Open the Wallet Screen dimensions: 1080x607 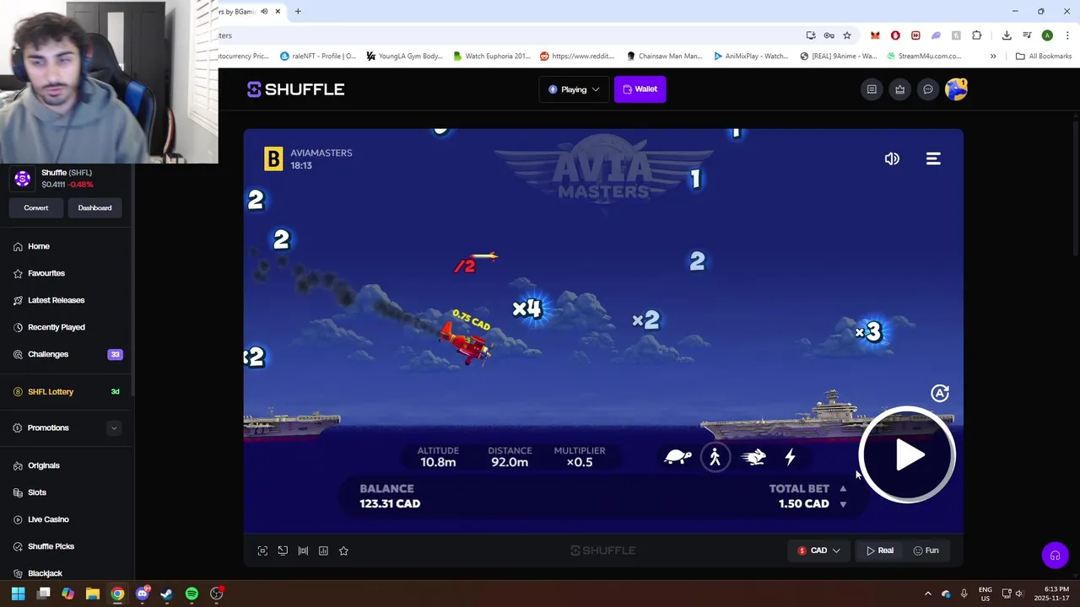pyautogui.click(x=640, y=89)
